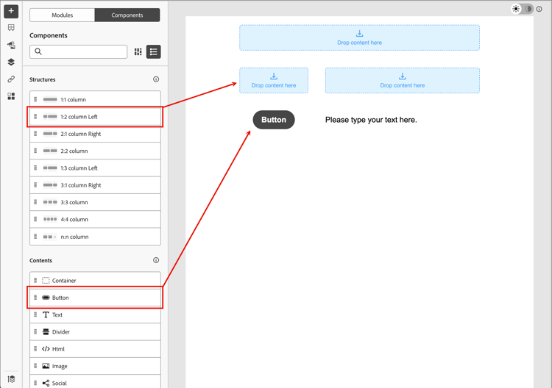Click the drag handle of the 1:1 column row
Viewport: 552px width, 388px height.
35,99
